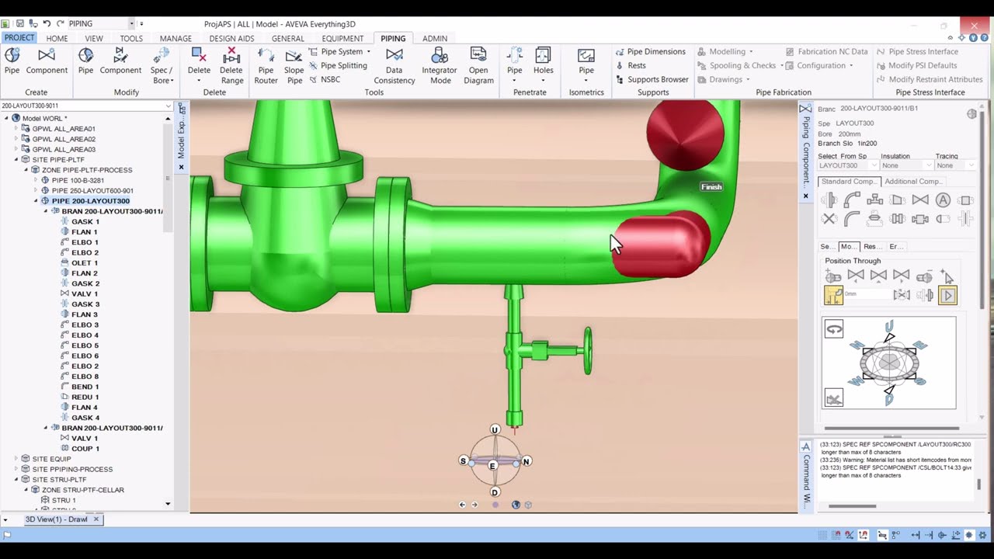Click the save icon in quick access toolbar
994x559 pixels.
19,24
